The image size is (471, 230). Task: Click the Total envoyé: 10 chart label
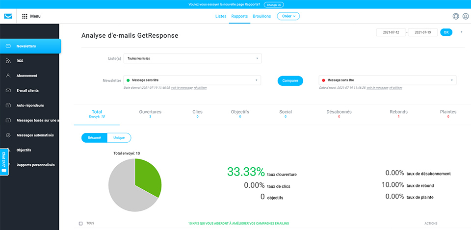point(127,153)
